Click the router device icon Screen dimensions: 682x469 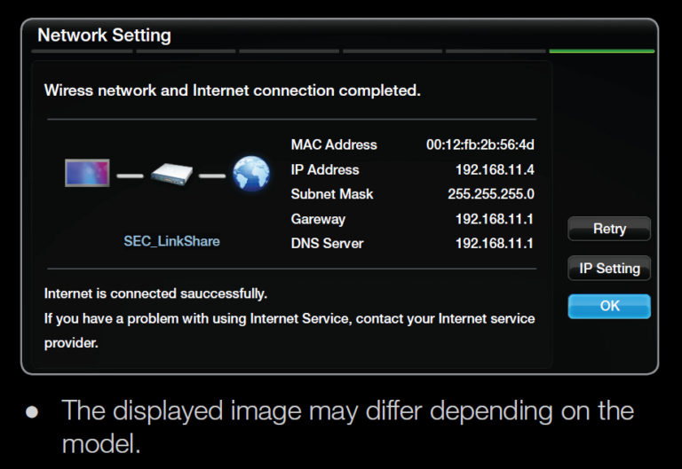pos(171,174)
